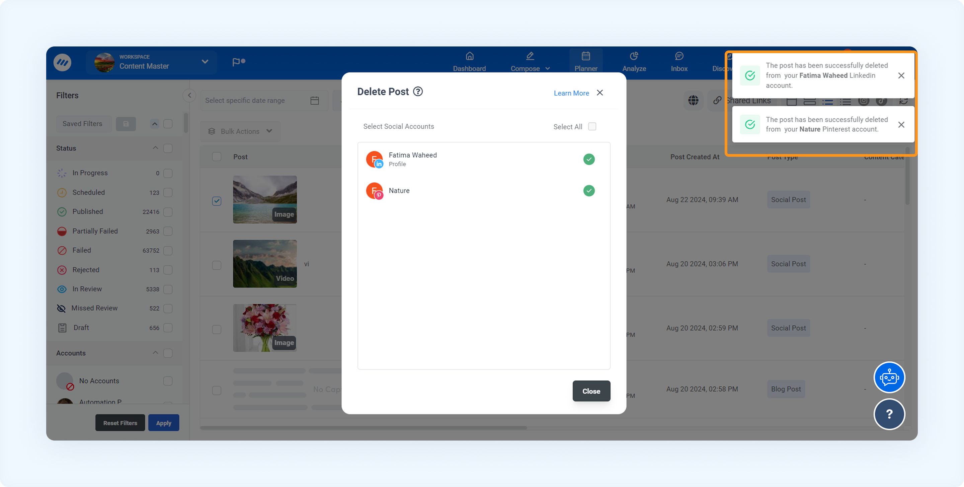Click the save filter disk icon

point(126,124)
